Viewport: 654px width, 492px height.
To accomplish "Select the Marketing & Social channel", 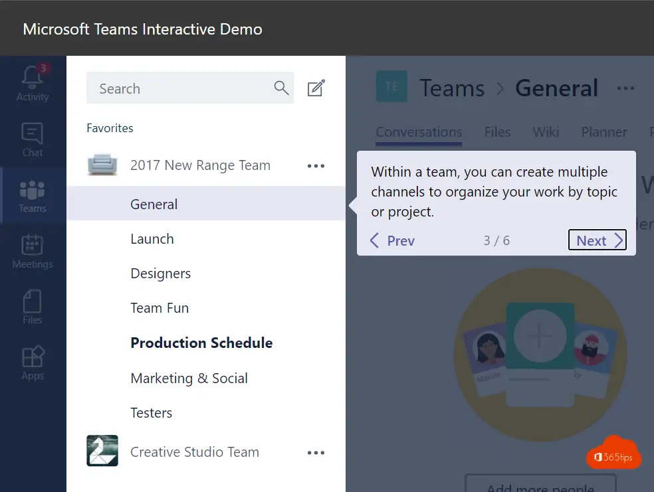I will pyautogui.click(x=206, y=378).
